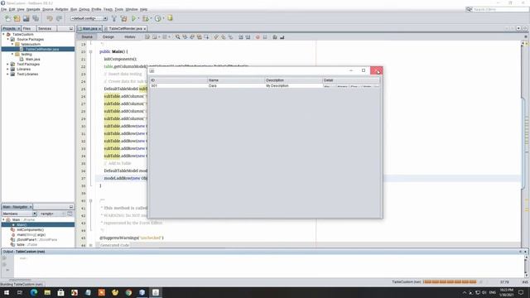Click the 'Cara' name cell in the table
The width and height of the screenshot is (530, 298).
pos(235,86)
